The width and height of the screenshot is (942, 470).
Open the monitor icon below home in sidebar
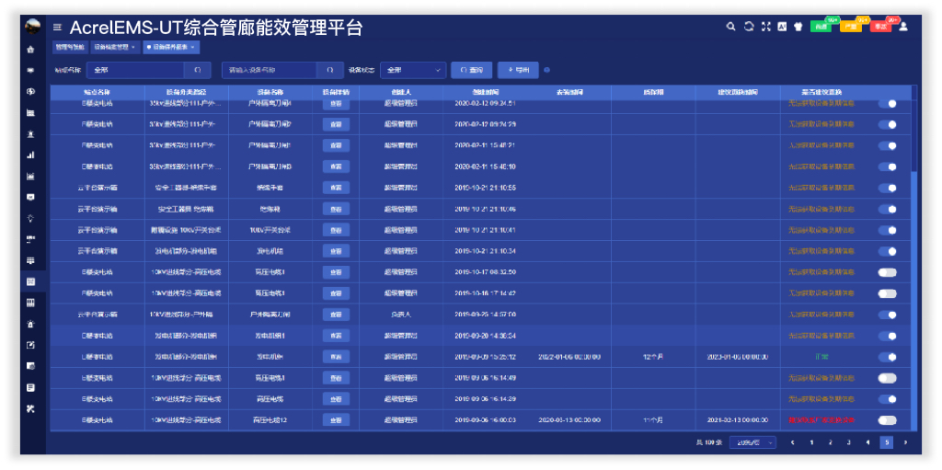(30, 70)
